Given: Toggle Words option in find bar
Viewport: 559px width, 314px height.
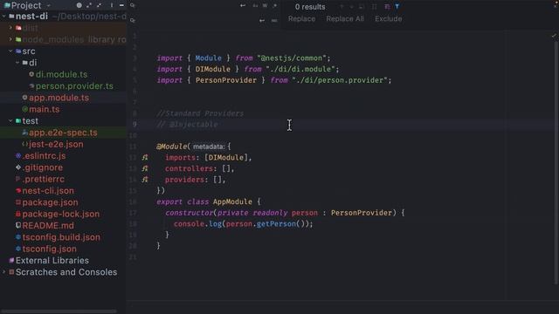Looking at the screenshot, I should [265, 6].
